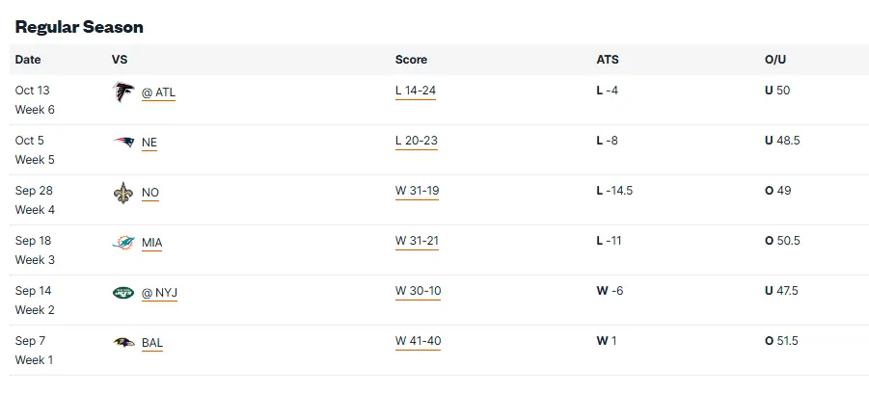This screenshot has height=393, width=869.
Task: Click the Atlanta Falcons team logo
Action: pos(122,92)
